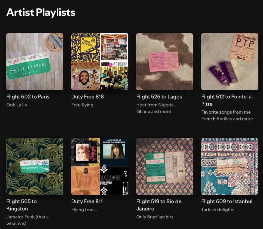The image size is (263, 229).
Task: Click the "Only Brazilian hits" description text
Action: pos(155,217)
